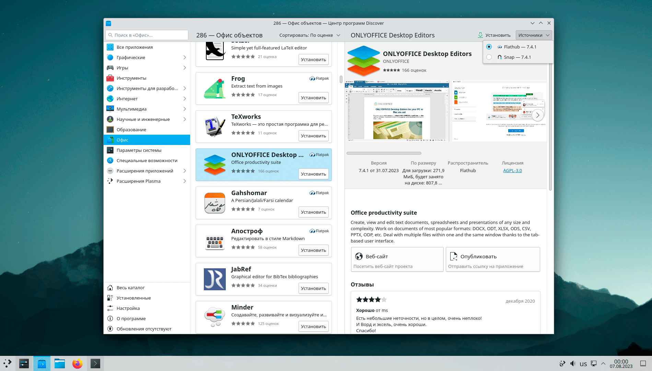The width and height of the screenshot is (652, 371).
Task: Install Frog with its Установить button
Action: 314,98
